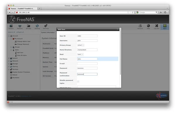Click the Username field
The width and height of the screenshot is (176, 113).
pos(87,41)
